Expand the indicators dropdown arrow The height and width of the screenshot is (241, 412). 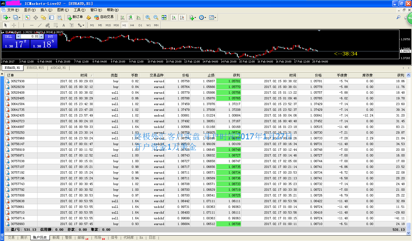tap(195, 17)
